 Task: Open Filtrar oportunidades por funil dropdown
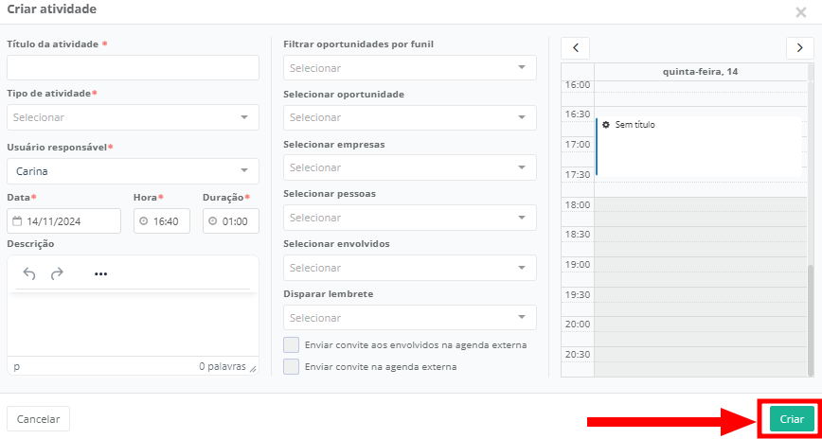409,68
